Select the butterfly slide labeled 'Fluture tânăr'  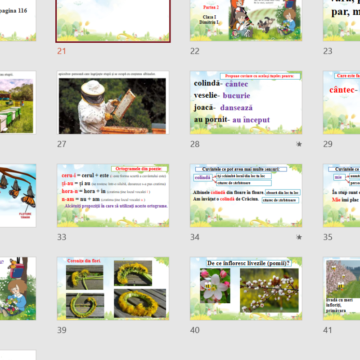[x=17, y=195]
